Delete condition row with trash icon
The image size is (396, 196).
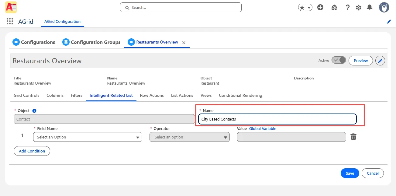point(353,137)
